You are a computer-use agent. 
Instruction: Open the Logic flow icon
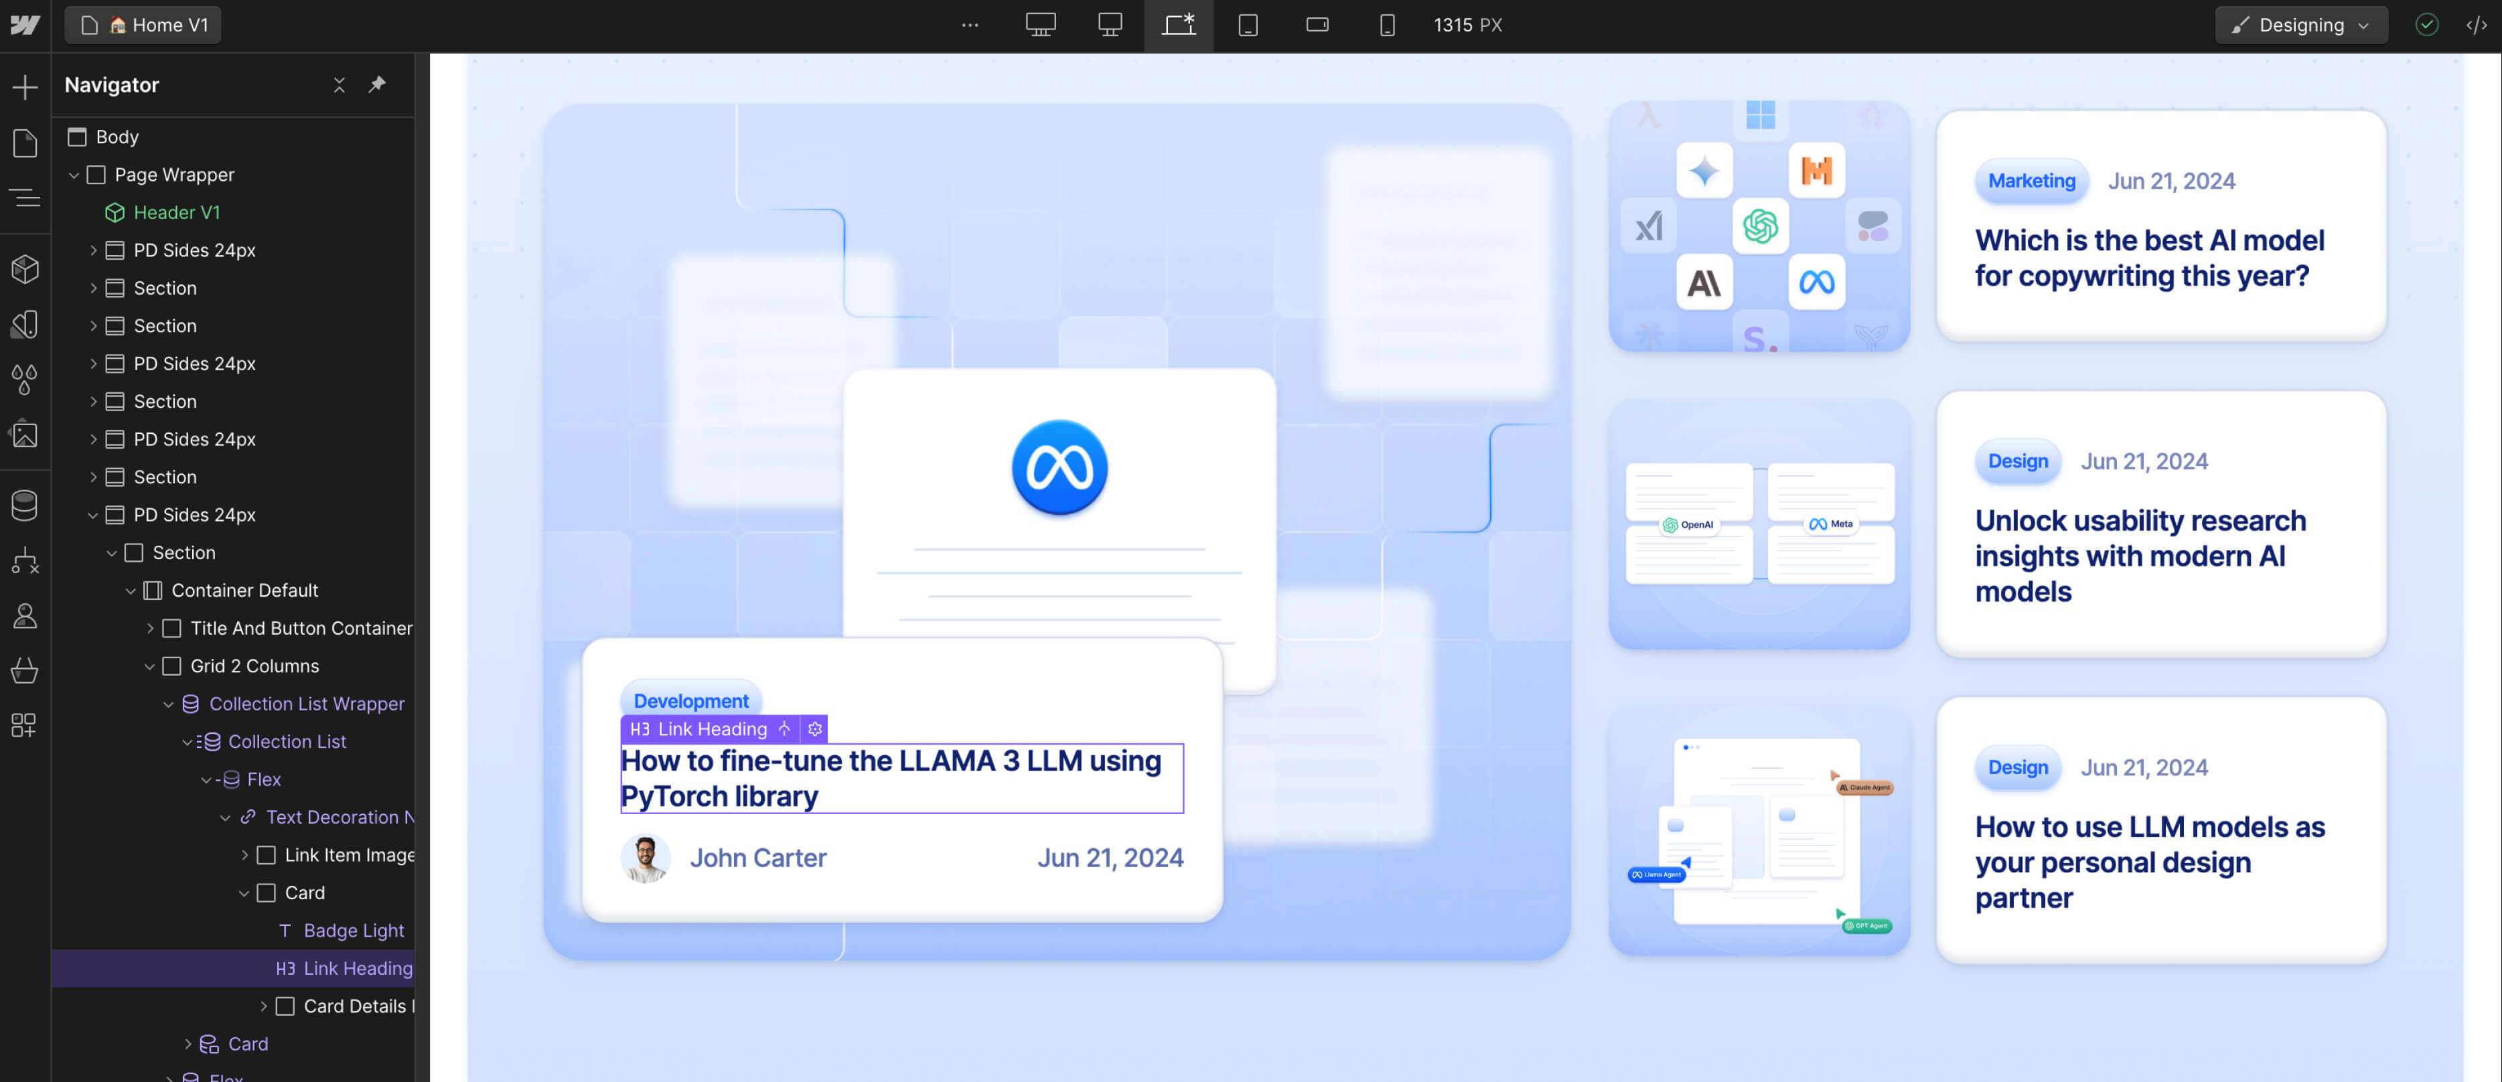tap(25, 560)
